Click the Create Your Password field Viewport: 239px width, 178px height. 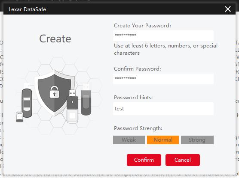[163, 36]
